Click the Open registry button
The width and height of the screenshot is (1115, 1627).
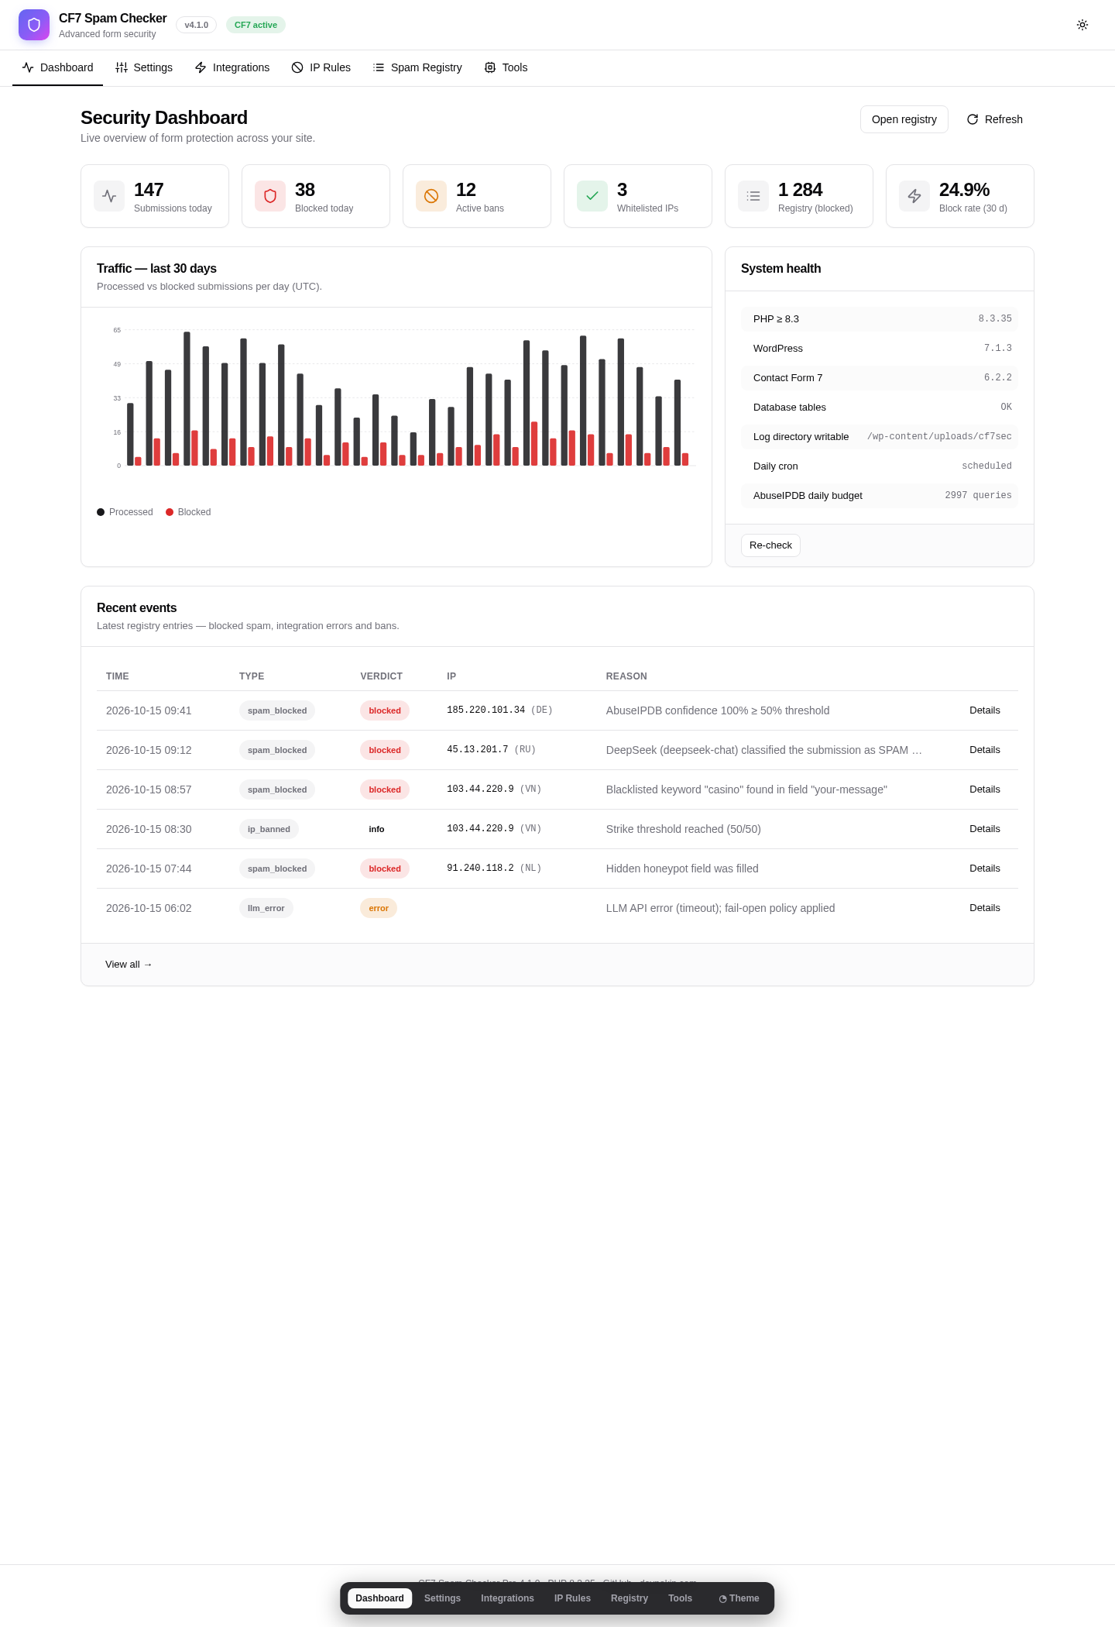point(904,119)
